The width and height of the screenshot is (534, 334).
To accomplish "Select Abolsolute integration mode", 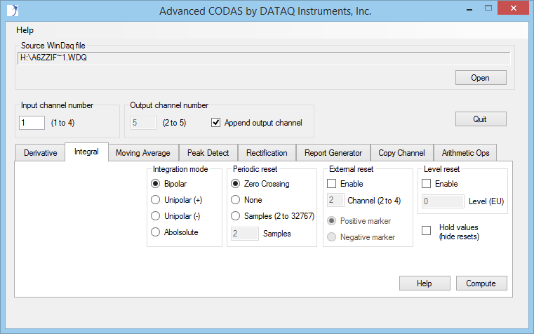I will coord(155,232).
